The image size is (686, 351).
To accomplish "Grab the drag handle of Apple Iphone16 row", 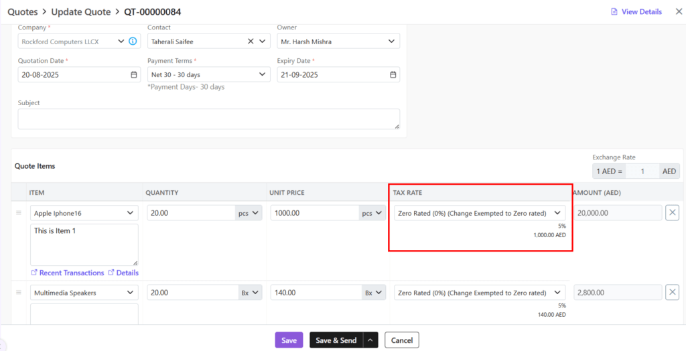I will click(x=19, y=213).
